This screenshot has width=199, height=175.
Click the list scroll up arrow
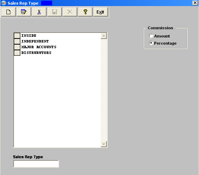click(x=104, y=36)
